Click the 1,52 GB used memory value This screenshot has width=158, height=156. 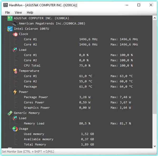(88, 134)
